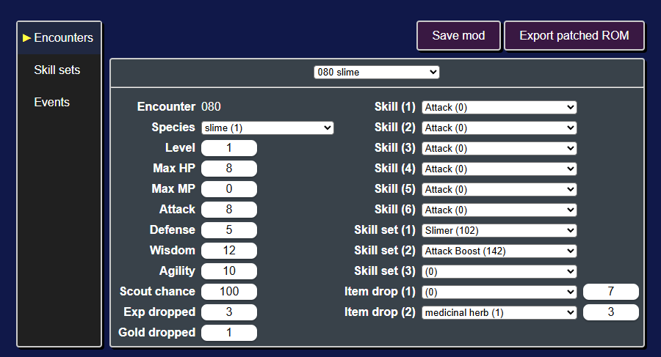Focus the Scout chance field

(x=229, y=292)
